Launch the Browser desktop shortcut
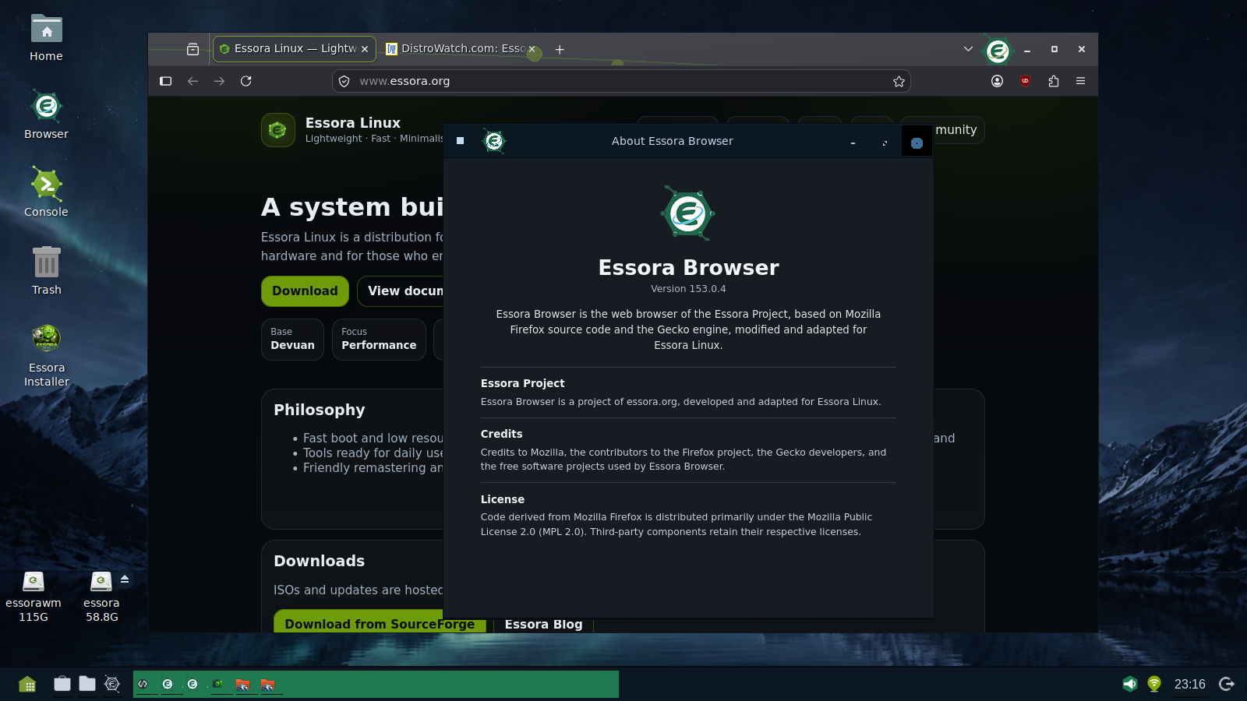Viewport: 1247px width, 701px height. [x=46, y=114]
